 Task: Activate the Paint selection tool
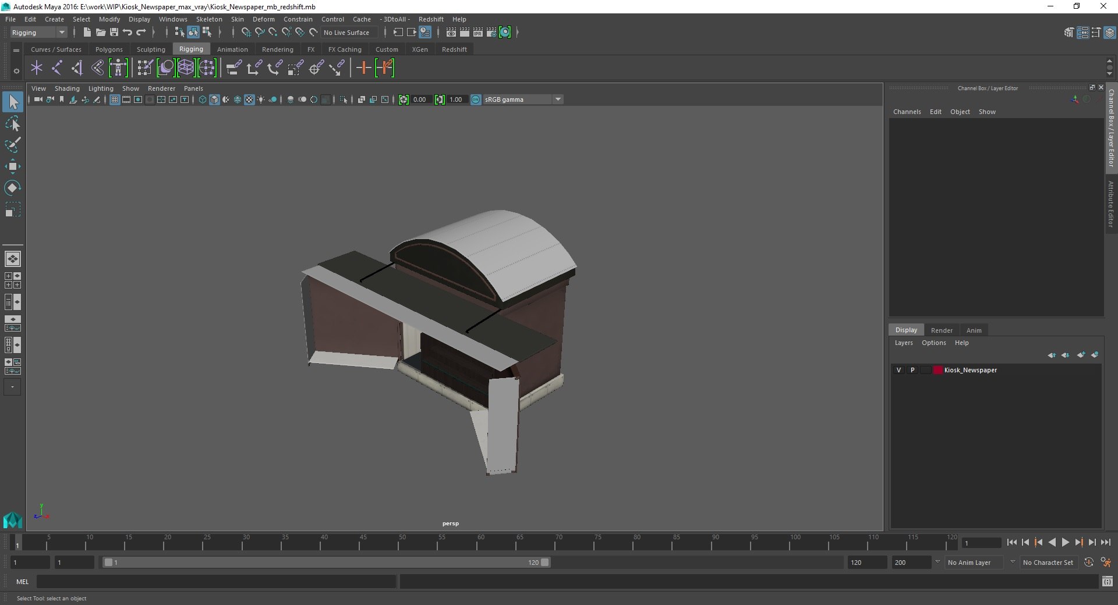[x=12, y=145]
